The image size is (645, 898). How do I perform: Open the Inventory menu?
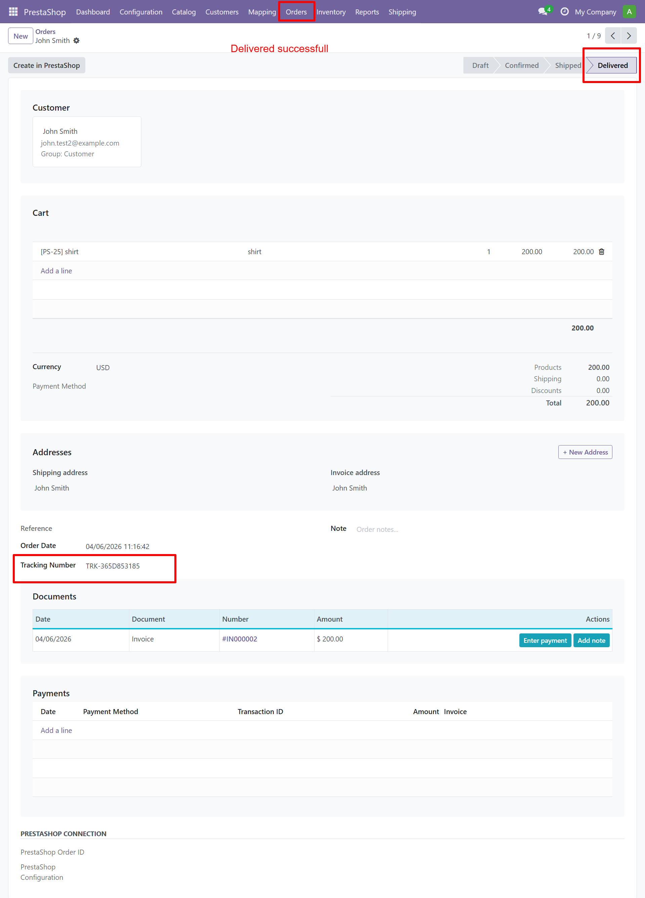(x=331, y=12)
